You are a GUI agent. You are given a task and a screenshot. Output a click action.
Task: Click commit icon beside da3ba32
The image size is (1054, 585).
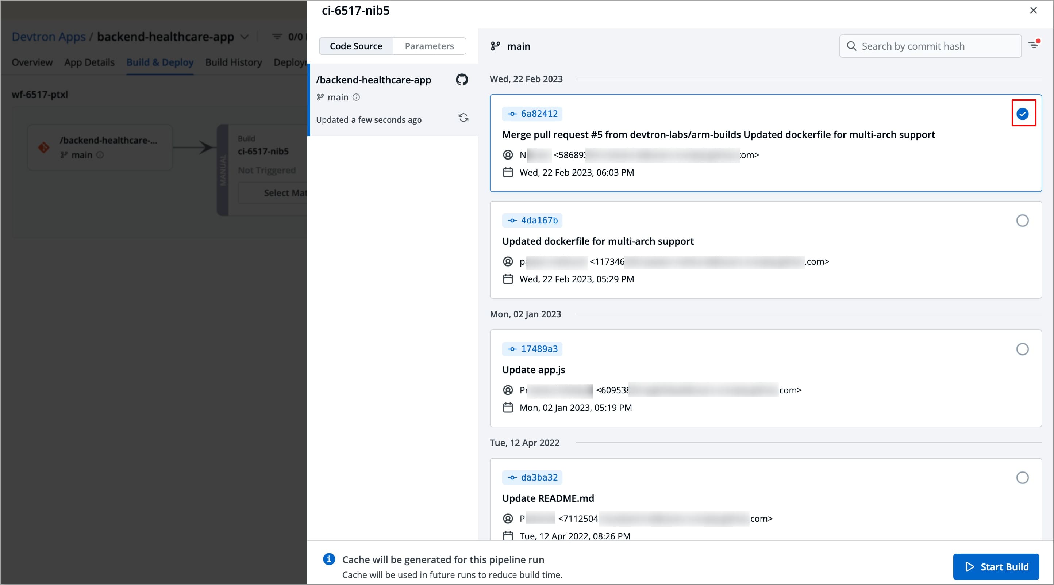[512, 477]
